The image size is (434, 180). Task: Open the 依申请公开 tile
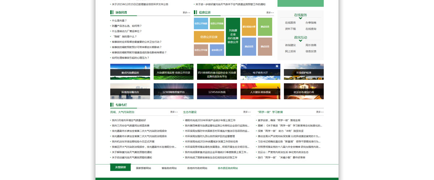[x=217, y=50]
